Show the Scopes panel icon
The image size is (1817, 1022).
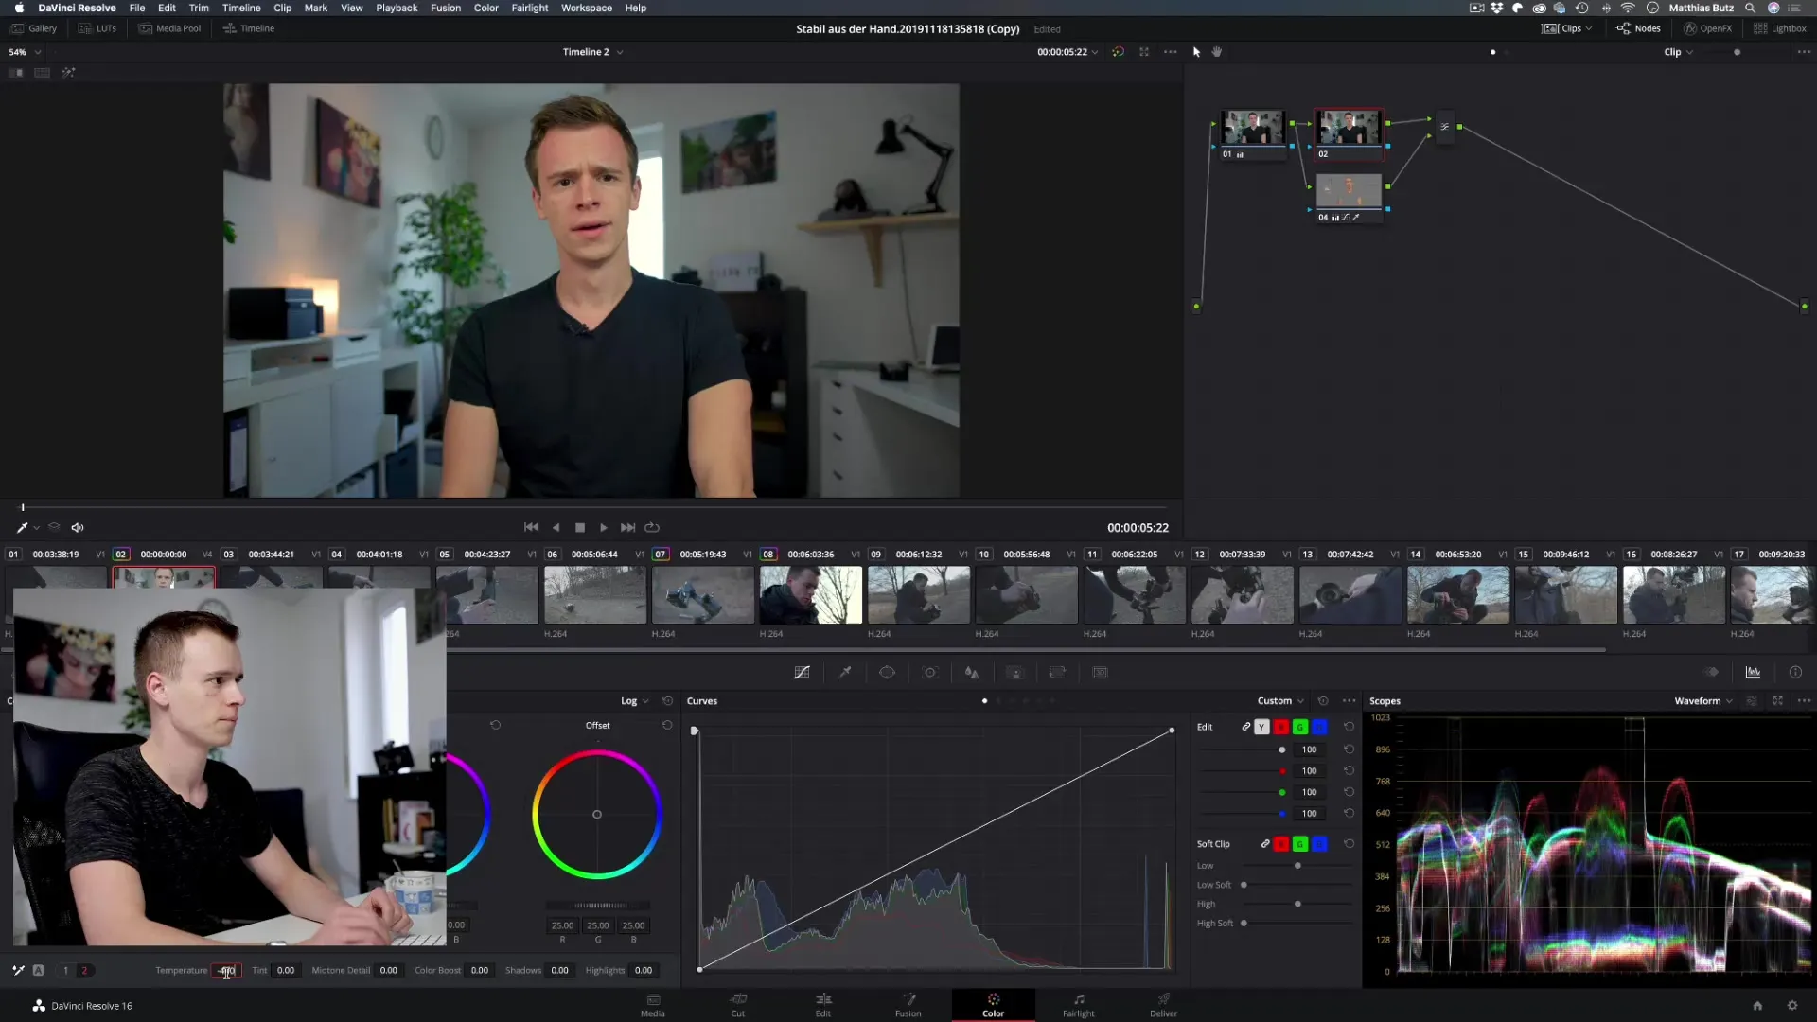click(1753, 673)
